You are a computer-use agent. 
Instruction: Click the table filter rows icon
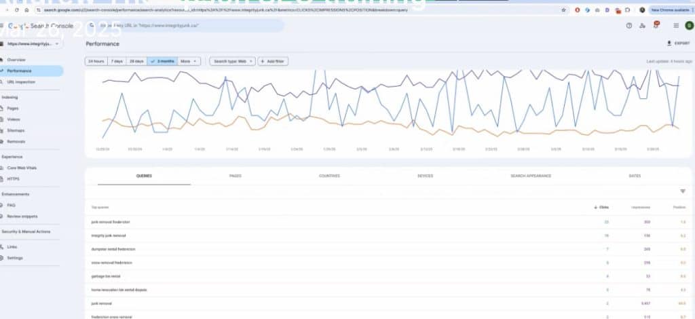682,191
